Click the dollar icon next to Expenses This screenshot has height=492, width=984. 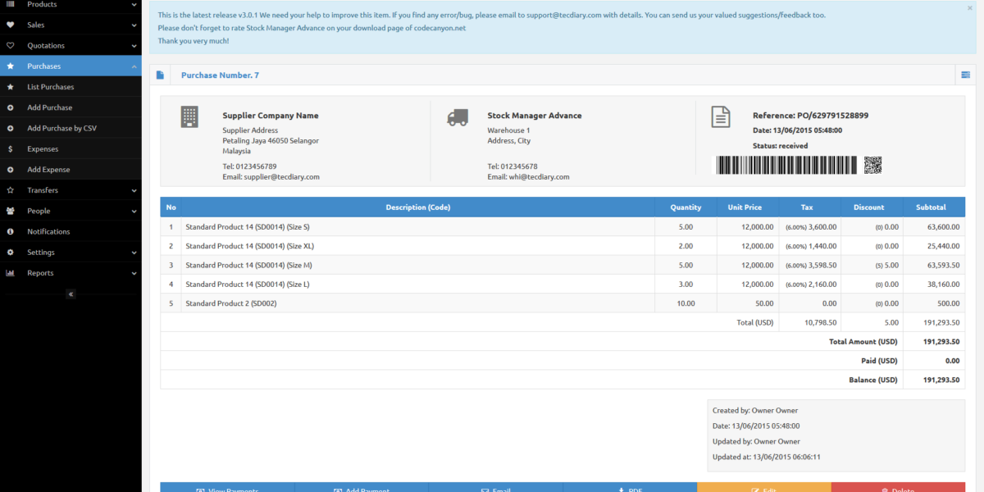pos(10,149)
